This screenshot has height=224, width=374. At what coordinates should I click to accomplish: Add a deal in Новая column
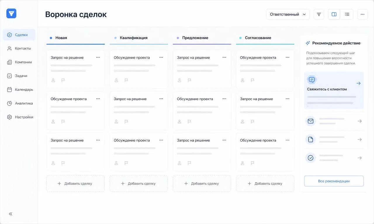tap(75, 183)
